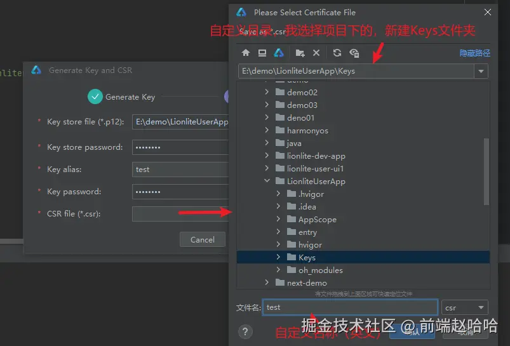Screen dimensions: 510x346
Task: Select the Keys folder row
Action: click(363, 257)
